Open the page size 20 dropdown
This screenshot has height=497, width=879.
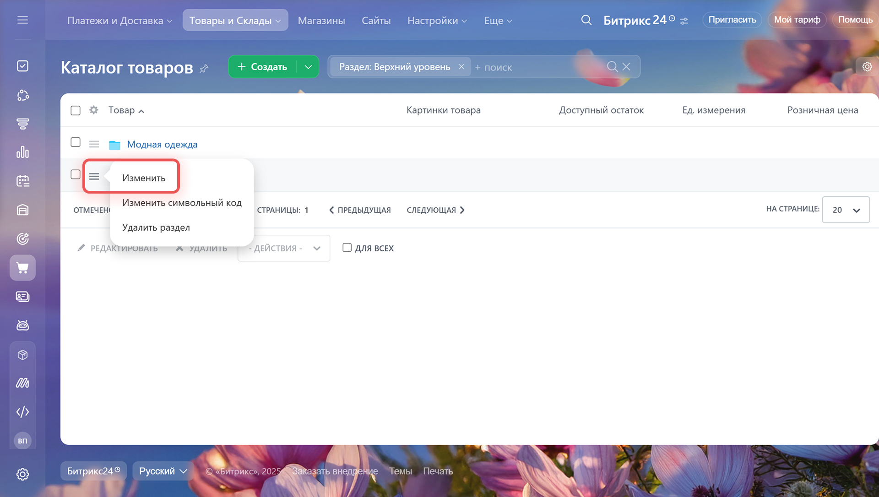pos(846,210)
